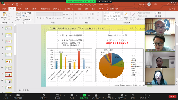The image size is (178, 100).
Task: Switch to the Insert ribbon tab
Action: click(19, 9)
